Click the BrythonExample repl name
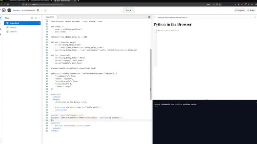Viewport: 257px width, 144px height. pos(29,10)
